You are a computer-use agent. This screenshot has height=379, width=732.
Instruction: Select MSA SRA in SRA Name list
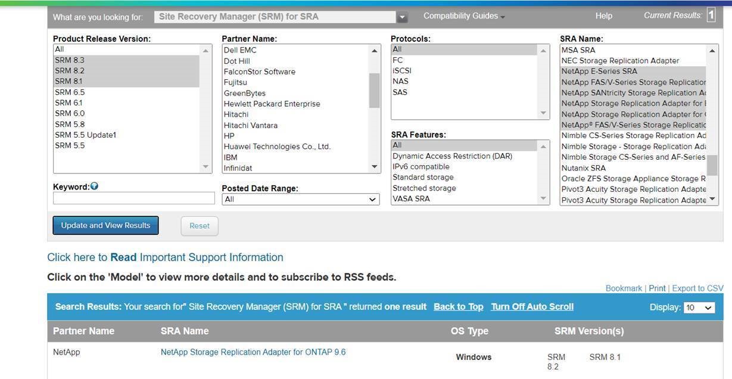point(633,50)
